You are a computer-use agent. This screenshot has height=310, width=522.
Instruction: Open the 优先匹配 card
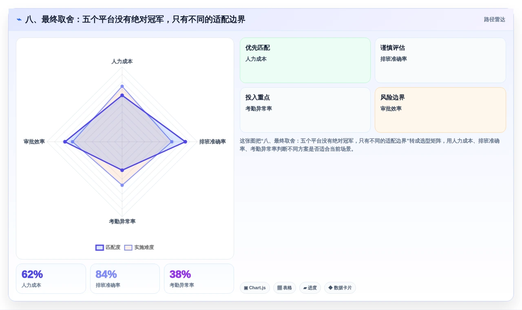click(305, 60)
